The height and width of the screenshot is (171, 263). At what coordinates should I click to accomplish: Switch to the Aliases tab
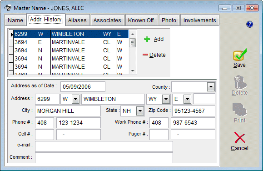[x=77, y=20]
